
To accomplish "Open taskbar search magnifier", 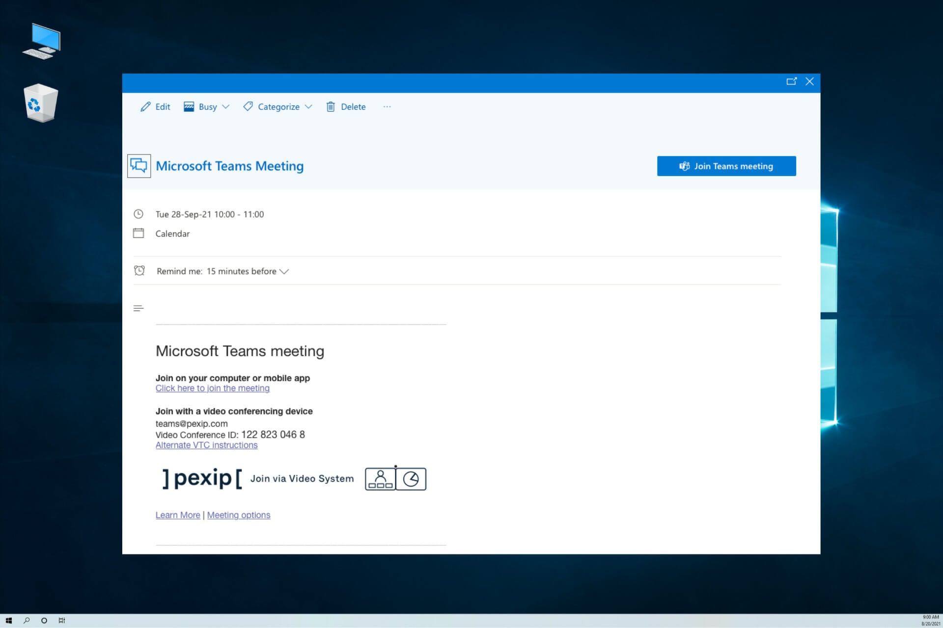I will pos(27,621).
